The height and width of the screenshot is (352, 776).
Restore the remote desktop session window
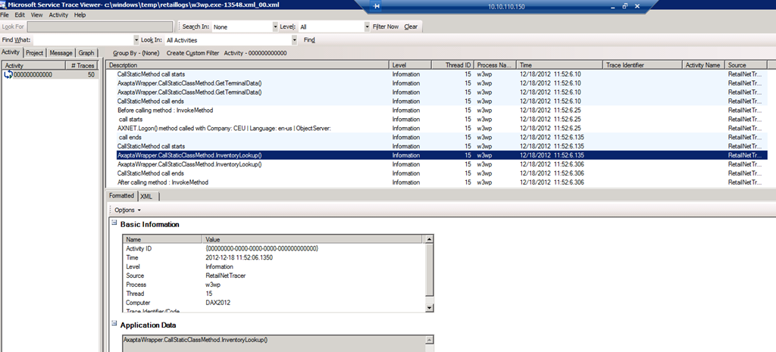point(625,6)
